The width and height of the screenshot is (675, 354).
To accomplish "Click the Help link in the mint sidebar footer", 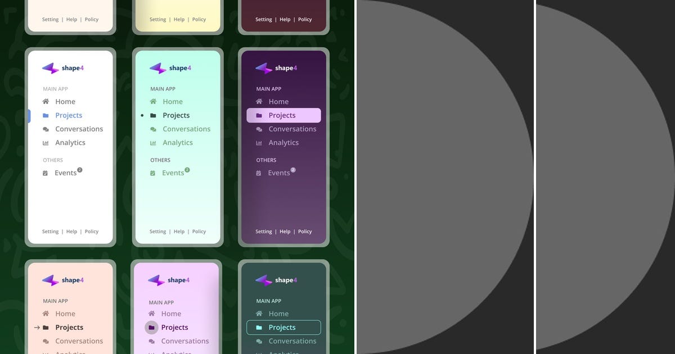I will click(179, 232).
